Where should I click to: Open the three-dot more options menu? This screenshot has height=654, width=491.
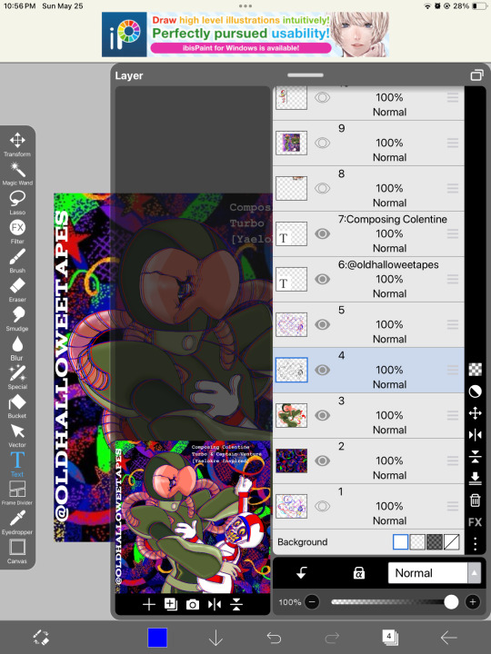coord(476,543)
